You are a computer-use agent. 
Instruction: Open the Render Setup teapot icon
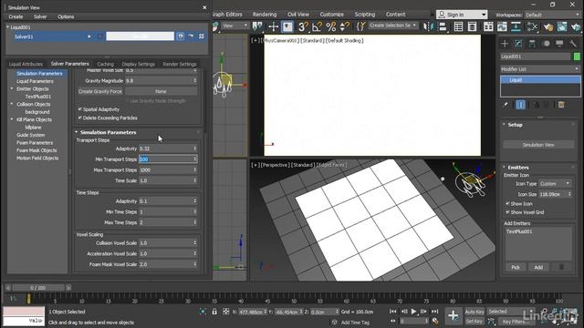(548, 26)
